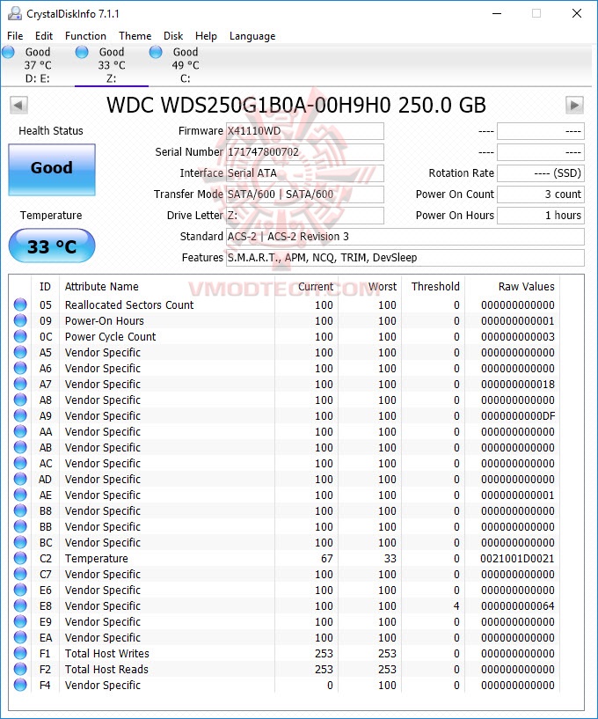Click status icon for Power-On Hours row
The height and width of the screenshot is (719, 598).
tap(20, 320)
